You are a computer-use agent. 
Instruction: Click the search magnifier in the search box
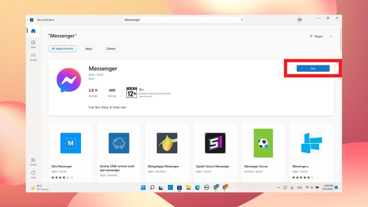pyautogui.click(x=242, y=20)
